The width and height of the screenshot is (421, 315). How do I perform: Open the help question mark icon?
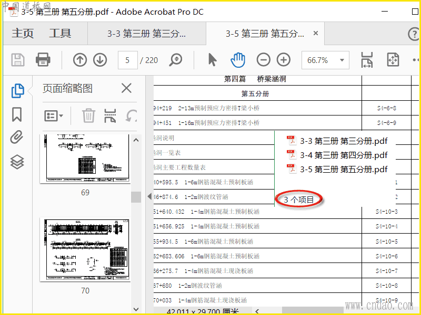click(414, 34)
